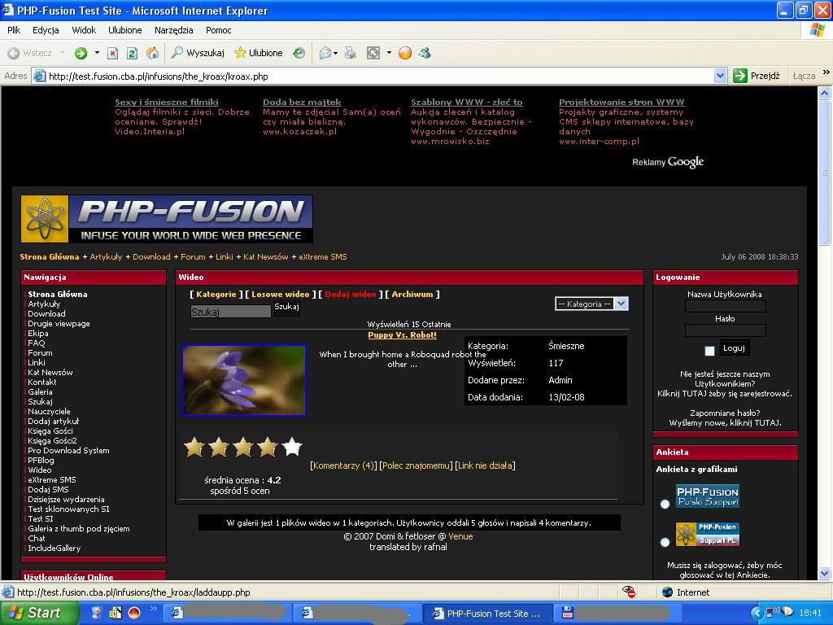Viewport: 833px width, 625px height.
Task: Go to the Home page icon
Action: (x=152, y=53)
